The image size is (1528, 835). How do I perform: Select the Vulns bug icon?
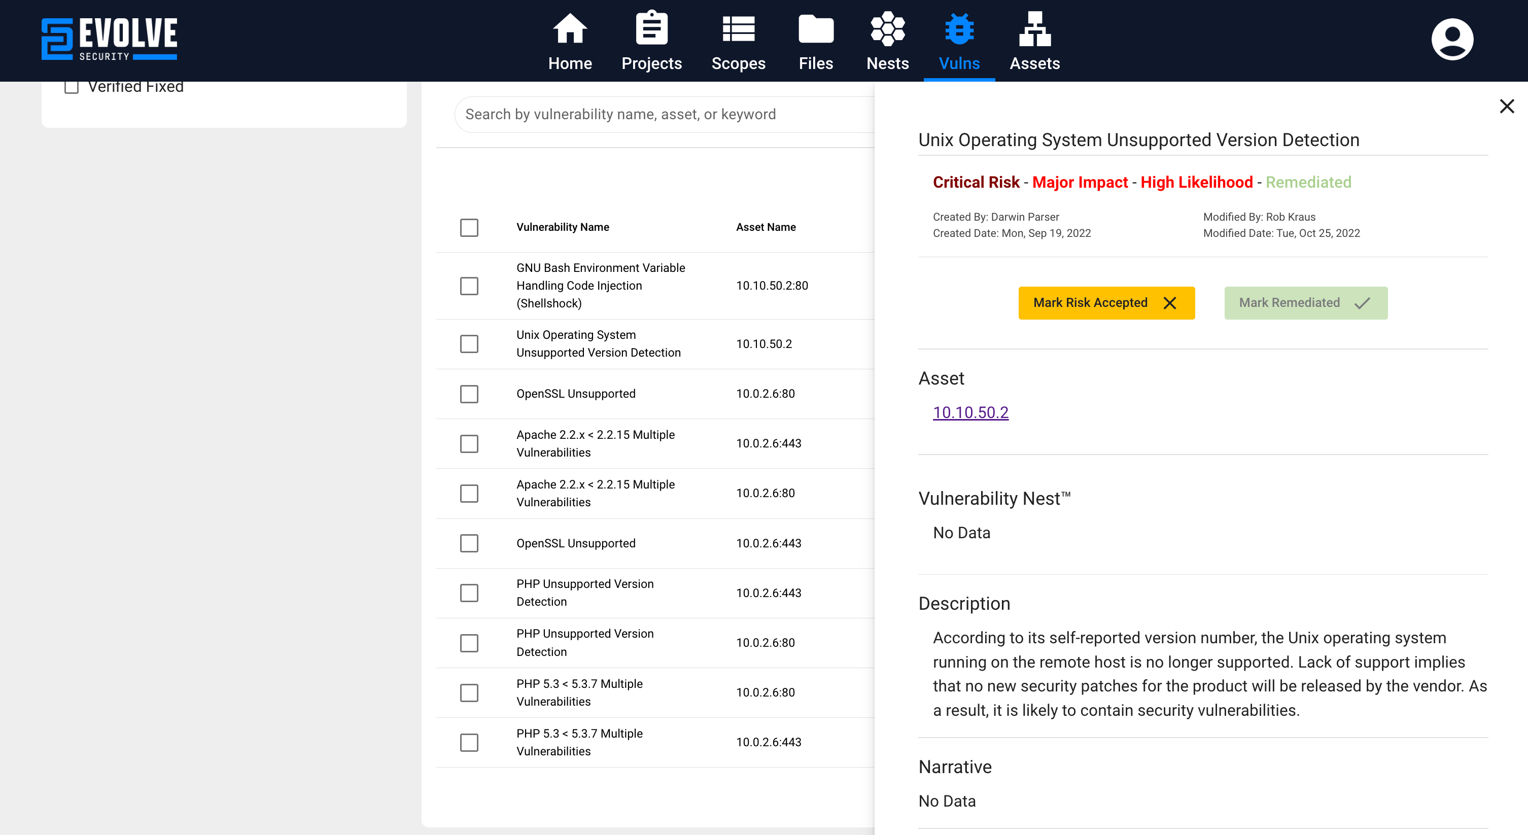pyautogui.click(x=959, y=28)
